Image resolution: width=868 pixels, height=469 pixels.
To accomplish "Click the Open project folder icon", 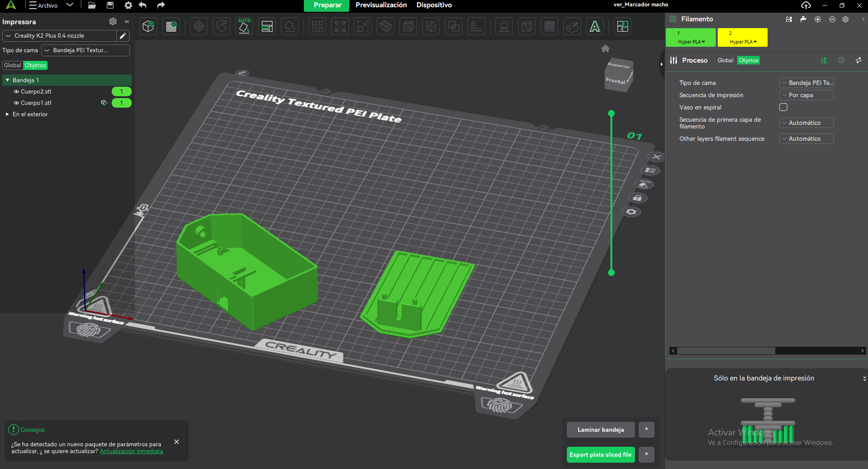I will pyautogui.click(x=92, y=5).
